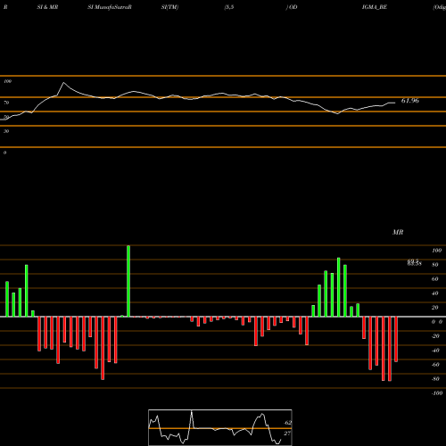The height and width of the screenshot is (446, 446).
Task: Open the mini RSI overview thumbnail chart
Action: [x=220, y=427]
